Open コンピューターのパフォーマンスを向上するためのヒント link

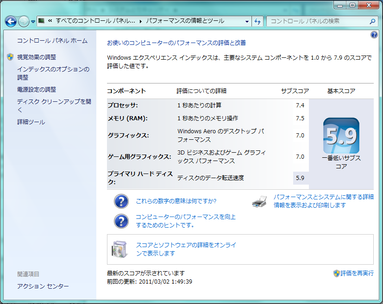tap(186, 221)
